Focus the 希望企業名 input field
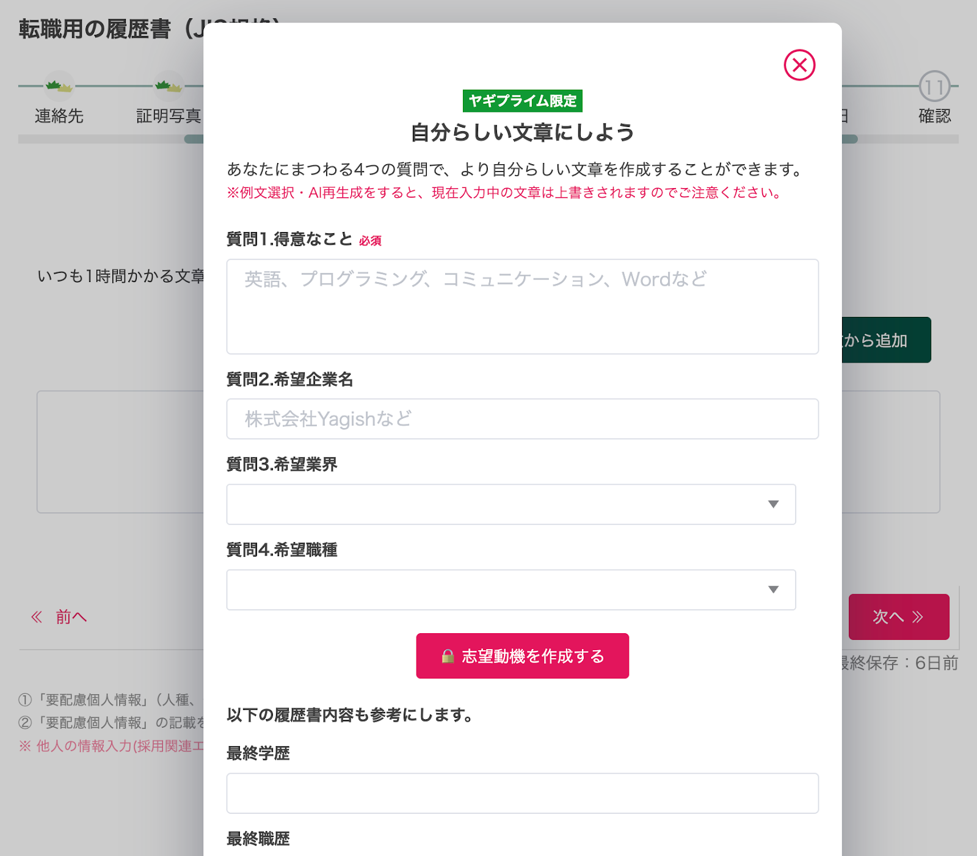This screenshot has height=856, width=977. tap(522, 419)
